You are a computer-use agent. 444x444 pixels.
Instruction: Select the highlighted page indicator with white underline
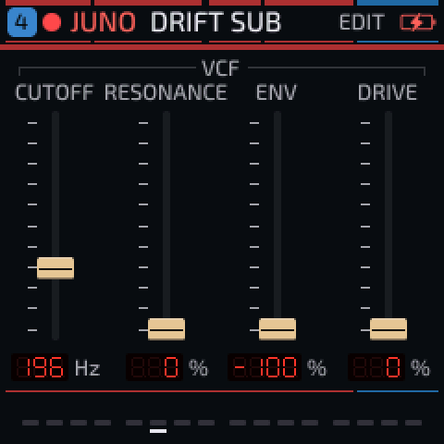(x=158, y=425)
